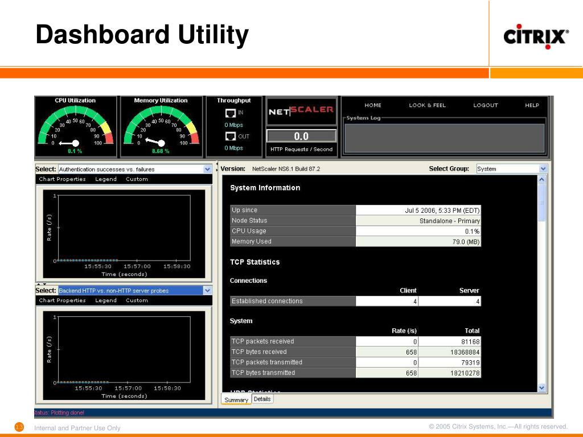This screenshot has width=583, height=437.
Task: Open the Select Group System dropdown
Action: [512, 168]
